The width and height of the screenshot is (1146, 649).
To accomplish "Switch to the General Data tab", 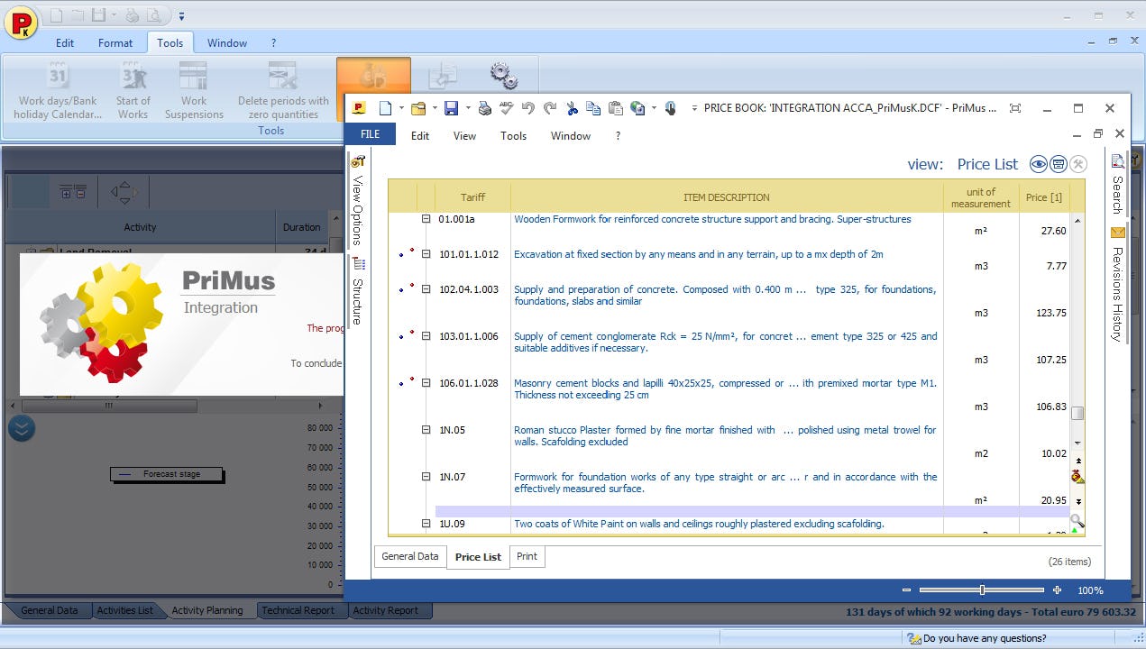I will (x=410, y=556).
